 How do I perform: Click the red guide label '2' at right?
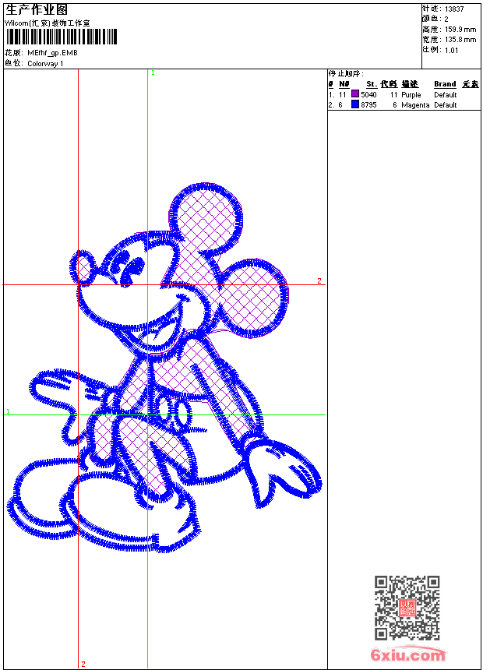point(319,280)
